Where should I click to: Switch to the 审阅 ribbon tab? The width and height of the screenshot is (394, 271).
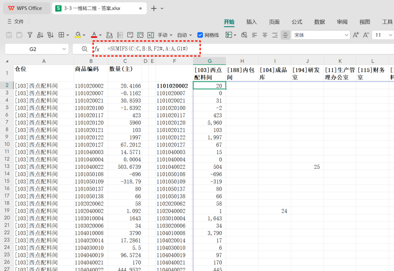(342, 22)
